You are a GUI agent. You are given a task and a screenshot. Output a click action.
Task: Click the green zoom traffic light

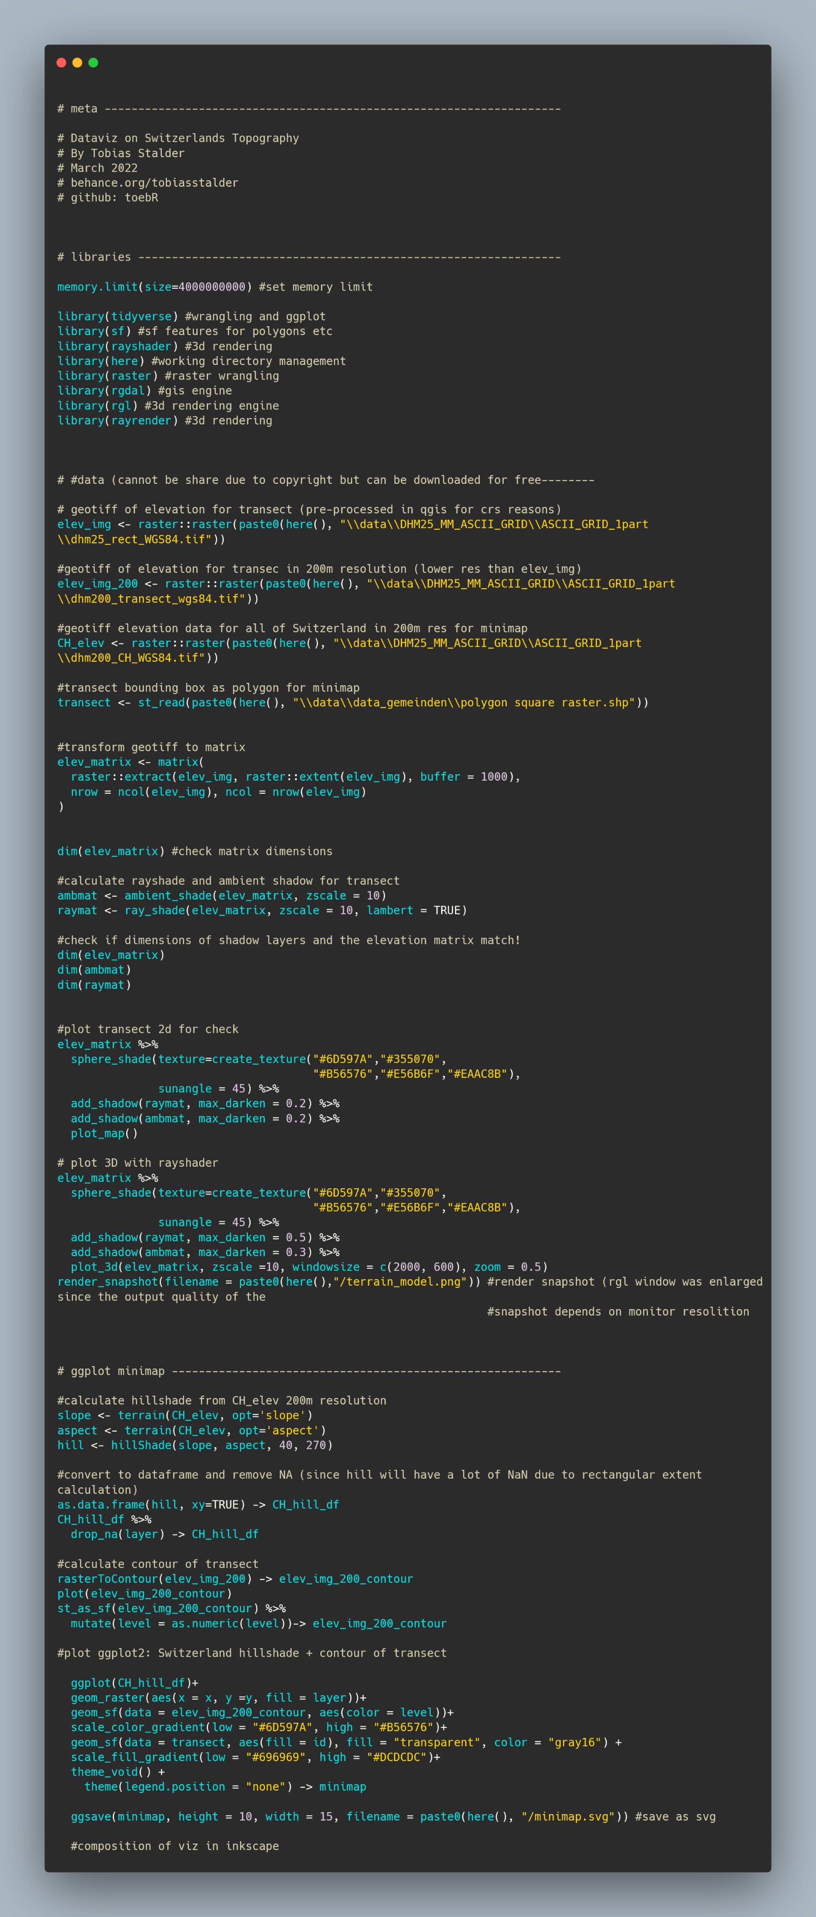pos(93,63)
